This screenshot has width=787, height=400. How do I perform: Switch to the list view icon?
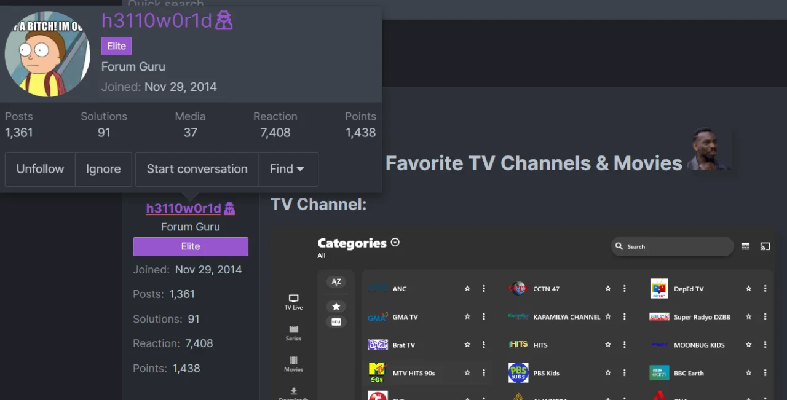coord(745,246)
